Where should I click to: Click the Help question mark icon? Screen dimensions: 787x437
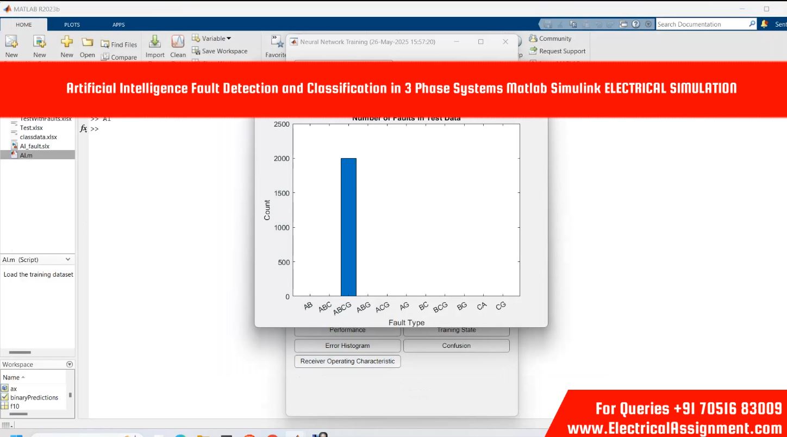(x=635, y=24)
